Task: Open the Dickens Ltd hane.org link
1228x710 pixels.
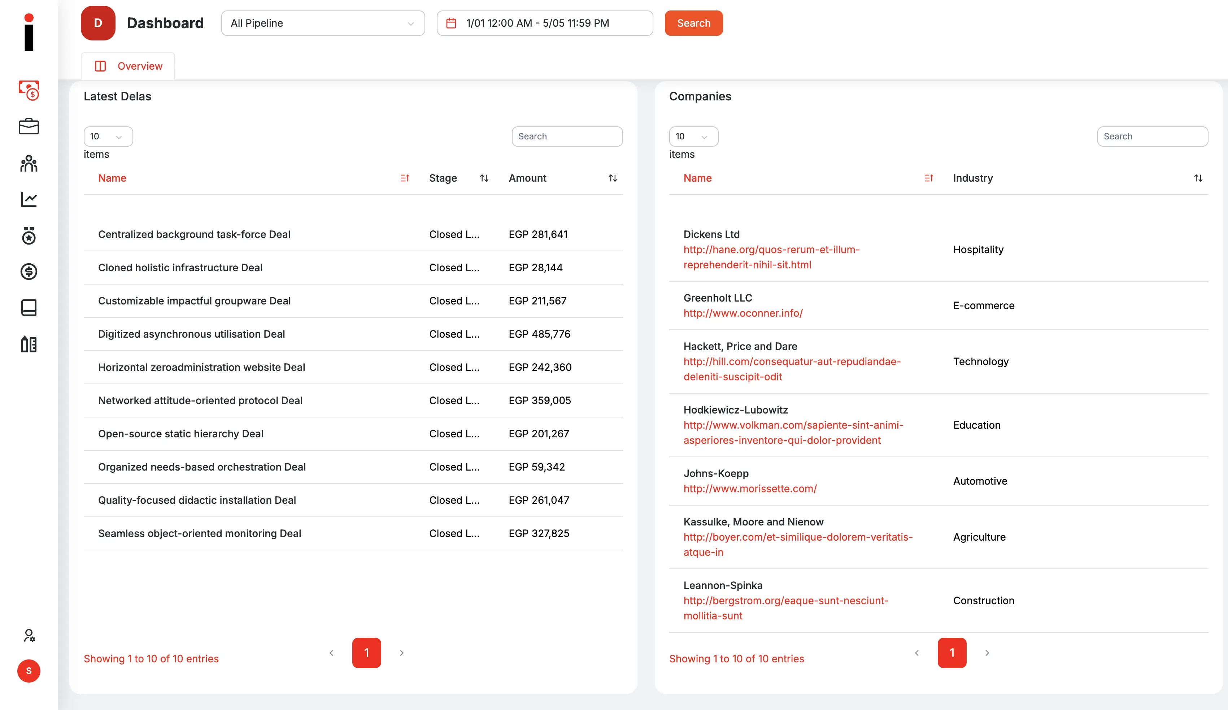Action: [771, 257]
